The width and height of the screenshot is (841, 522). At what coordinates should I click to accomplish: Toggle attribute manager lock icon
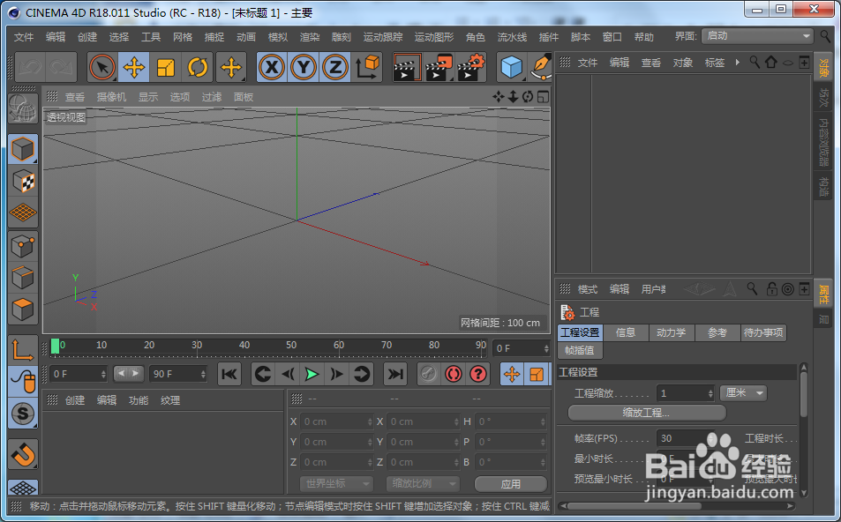point(772,289)
